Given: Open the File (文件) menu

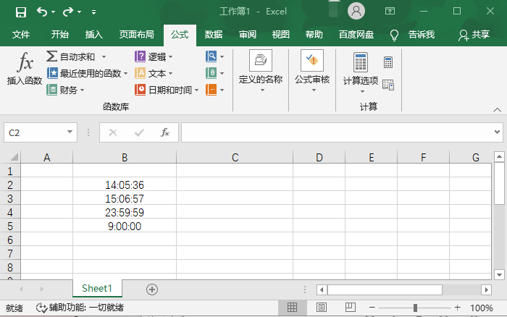Looking at the screenshot, I should (21, 34).
